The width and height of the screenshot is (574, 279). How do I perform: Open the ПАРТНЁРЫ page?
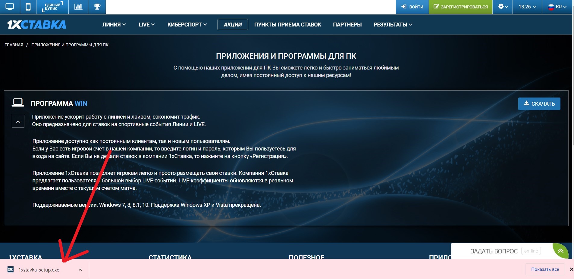(x=347, y=25)
